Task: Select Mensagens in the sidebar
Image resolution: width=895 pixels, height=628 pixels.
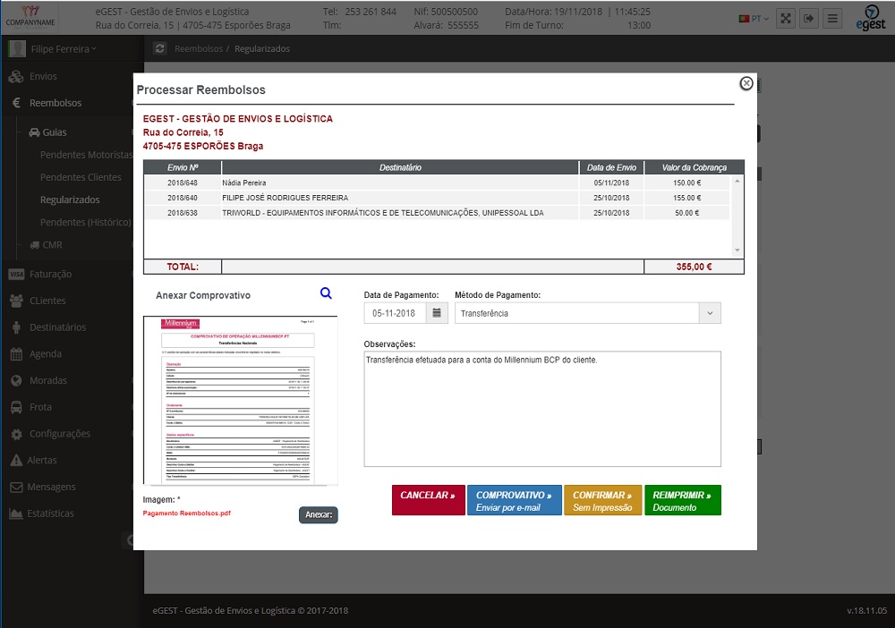Action: coord(52,487)
